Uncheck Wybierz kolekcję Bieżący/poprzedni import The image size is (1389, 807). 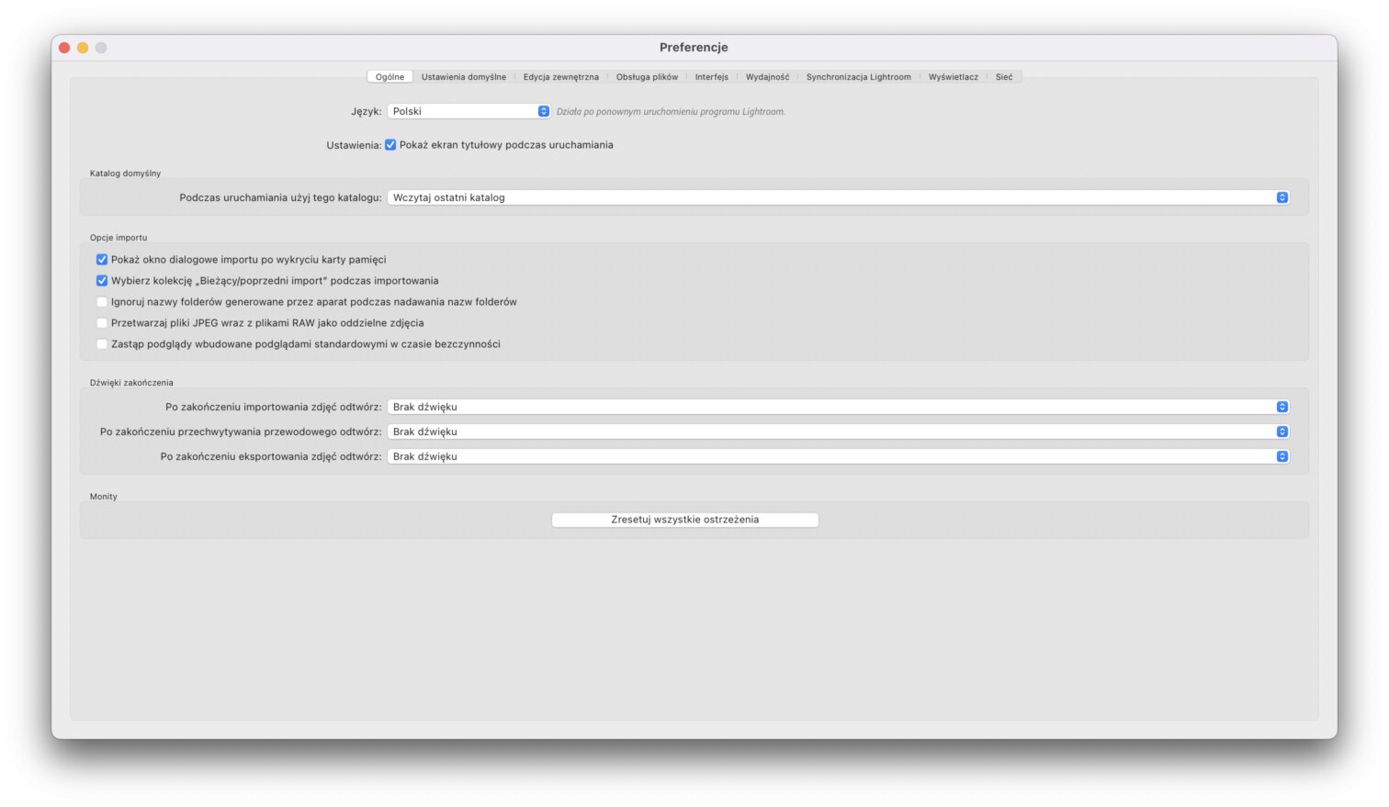click(102, 281)
